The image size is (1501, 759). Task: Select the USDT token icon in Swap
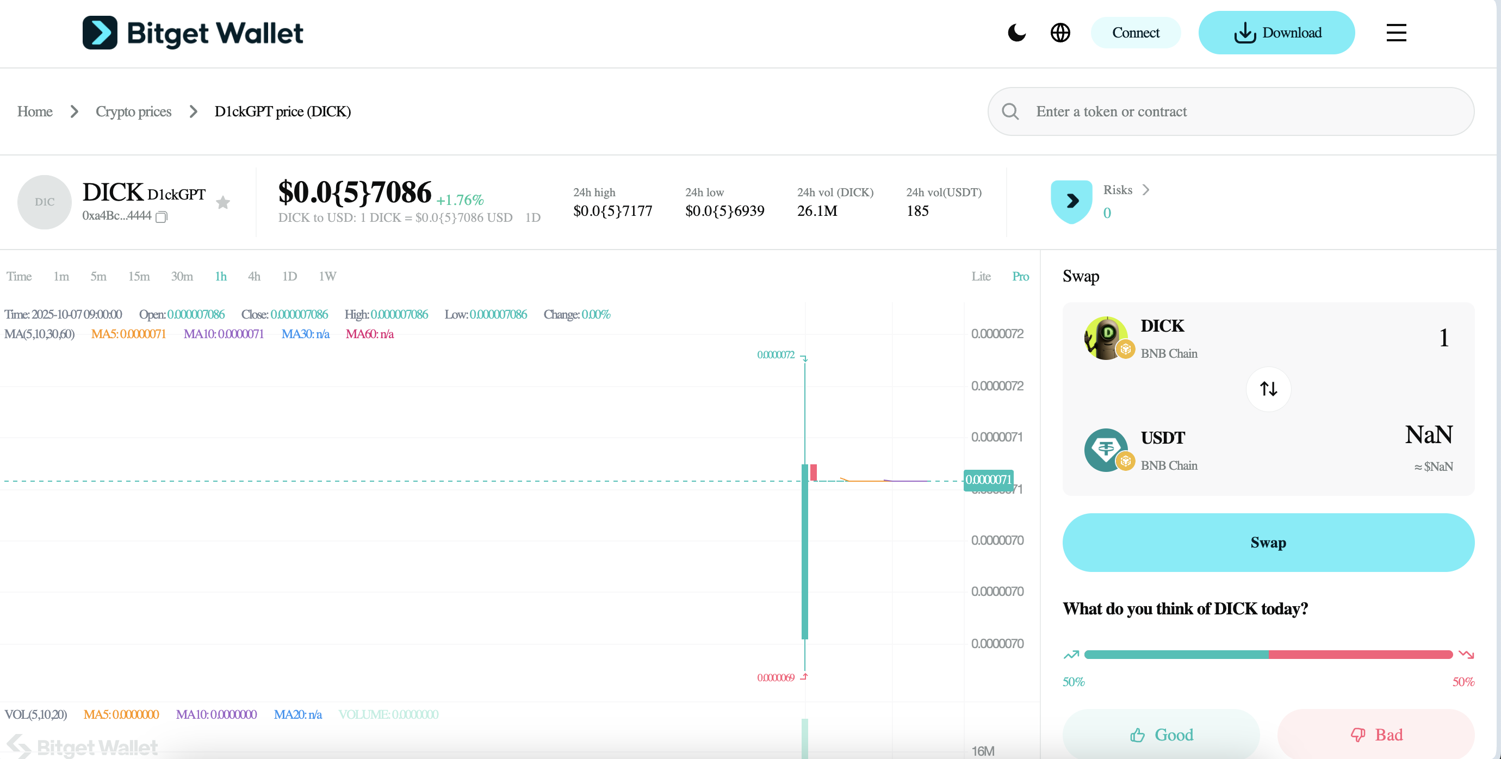[x=1105, y=450]
